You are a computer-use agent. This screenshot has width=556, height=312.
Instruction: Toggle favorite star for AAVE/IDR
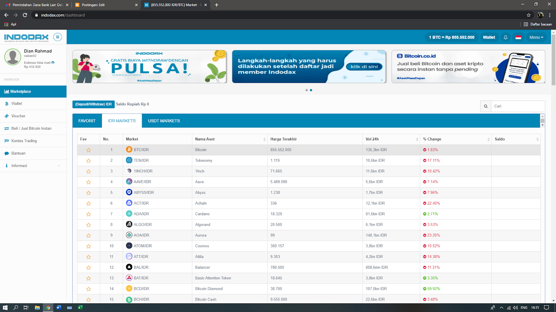[89, 182]
